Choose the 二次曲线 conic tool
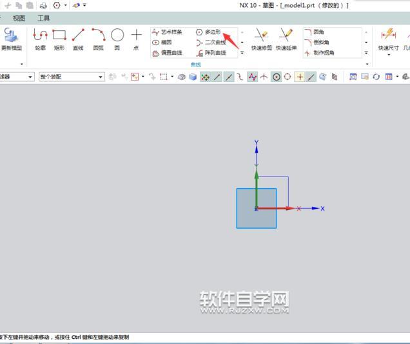 211,43
